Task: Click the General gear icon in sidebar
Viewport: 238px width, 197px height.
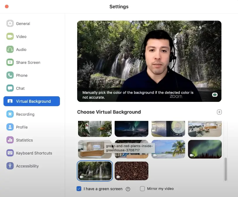Action: tap(10, 23)
